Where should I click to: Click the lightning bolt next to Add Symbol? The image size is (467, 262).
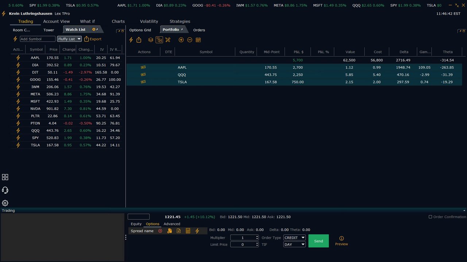[x=15, y=39]
